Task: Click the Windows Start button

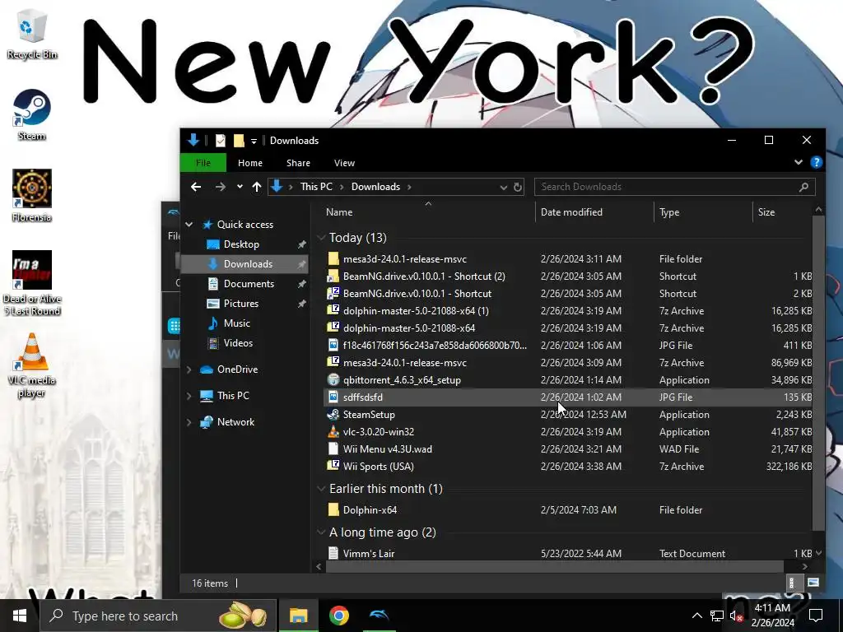Action: tap(20, 616)
